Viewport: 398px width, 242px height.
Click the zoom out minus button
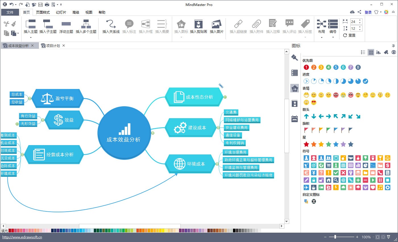[x=325, y=237]
